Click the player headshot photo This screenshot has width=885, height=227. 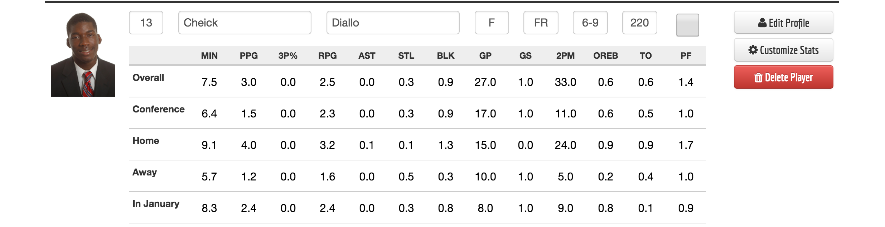[83, 54]
